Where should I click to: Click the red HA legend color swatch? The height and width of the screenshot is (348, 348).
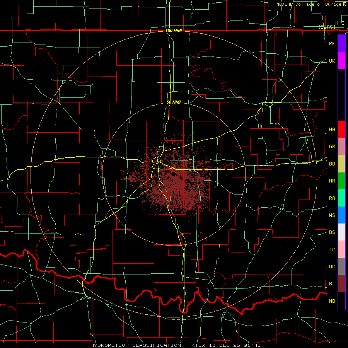pos(341,129)
